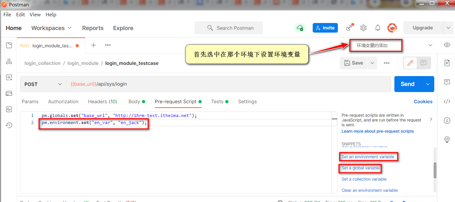Open the Upgrade dropdown arrow
The image size is (455, 202).
point(448,28)
